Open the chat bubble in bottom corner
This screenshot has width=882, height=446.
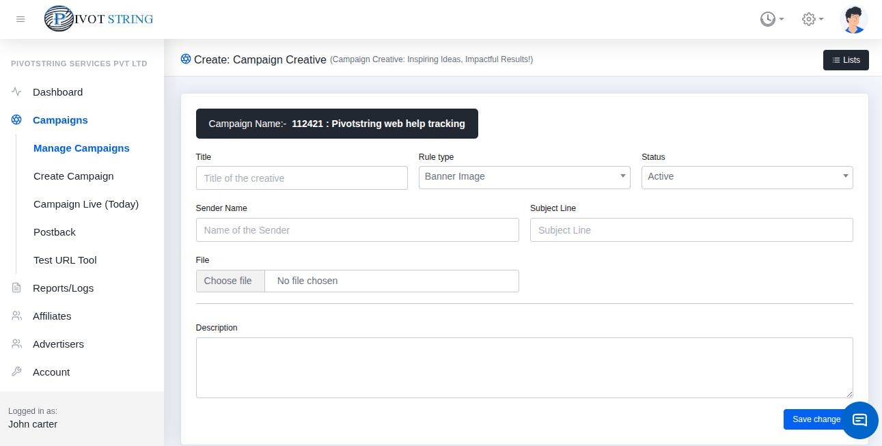[859, 420]
